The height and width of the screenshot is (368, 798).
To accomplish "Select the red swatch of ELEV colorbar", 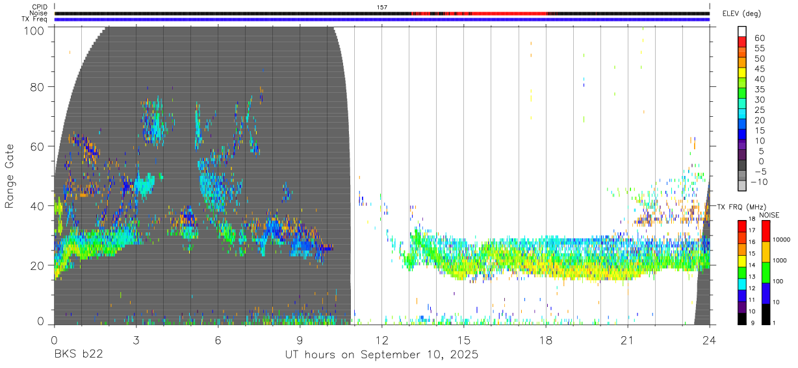I will click(742, 42).
